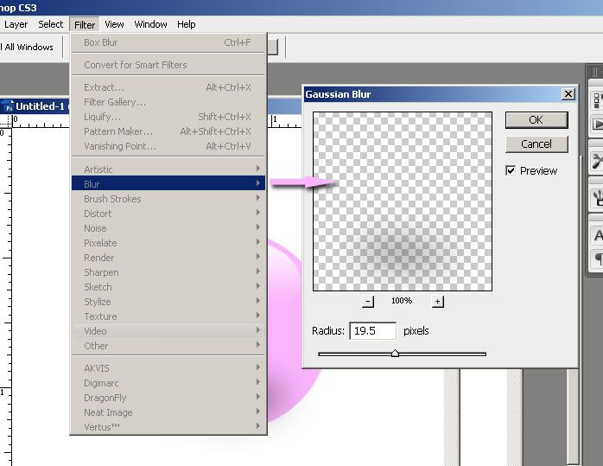The image size is (603, 466).
Task: Open the Window menu
Action: pyautogui.click(x=150, y=24)
